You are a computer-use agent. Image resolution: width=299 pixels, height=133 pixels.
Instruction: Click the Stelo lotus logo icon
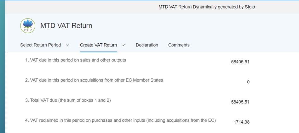point(28,26)
